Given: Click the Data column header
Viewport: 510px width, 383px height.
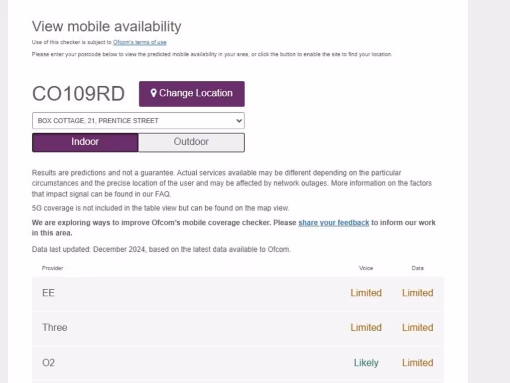Looking at the screenshot, I should (x=417, y=268).
